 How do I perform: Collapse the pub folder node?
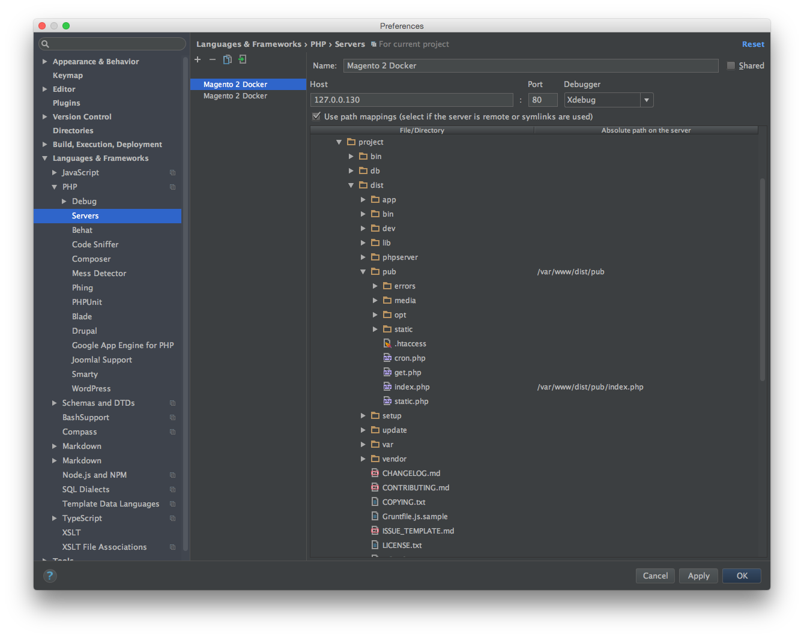point(363,272)
